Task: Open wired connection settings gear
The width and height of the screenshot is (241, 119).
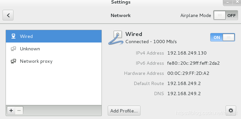Action: pos(231,110)
